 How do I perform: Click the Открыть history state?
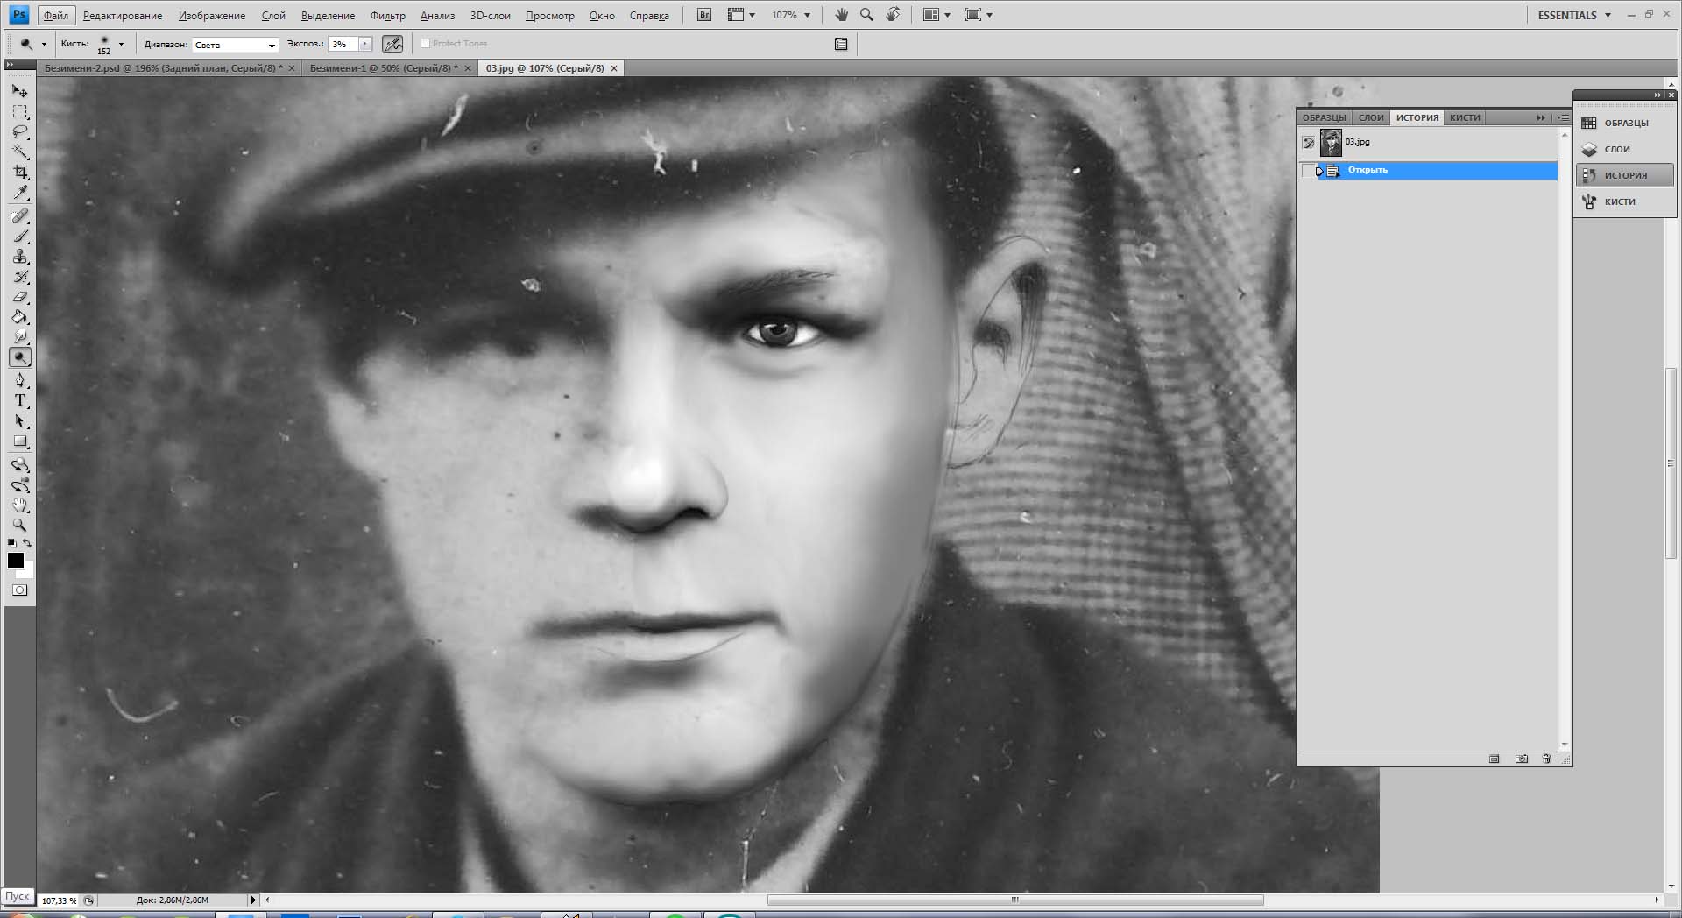(x=1368, y=170)
